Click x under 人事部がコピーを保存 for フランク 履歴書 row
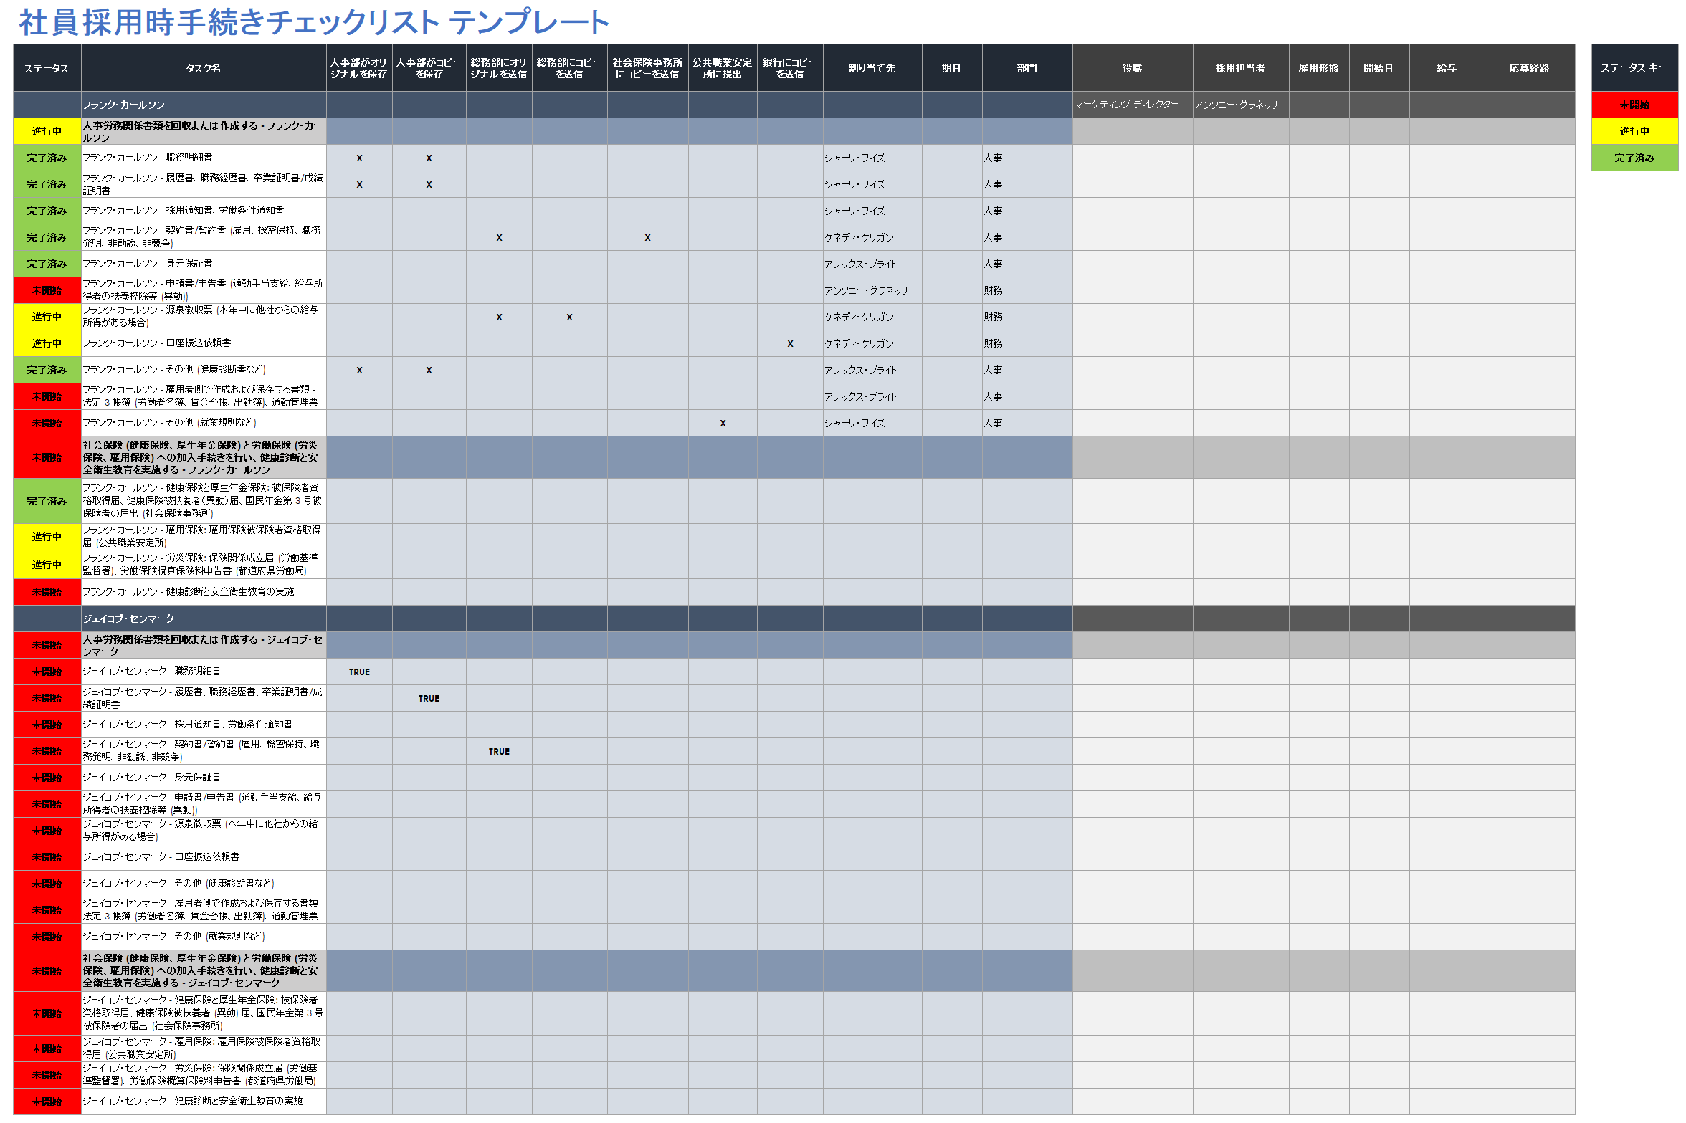The image size is (1686, 1123). pos(429,184)
